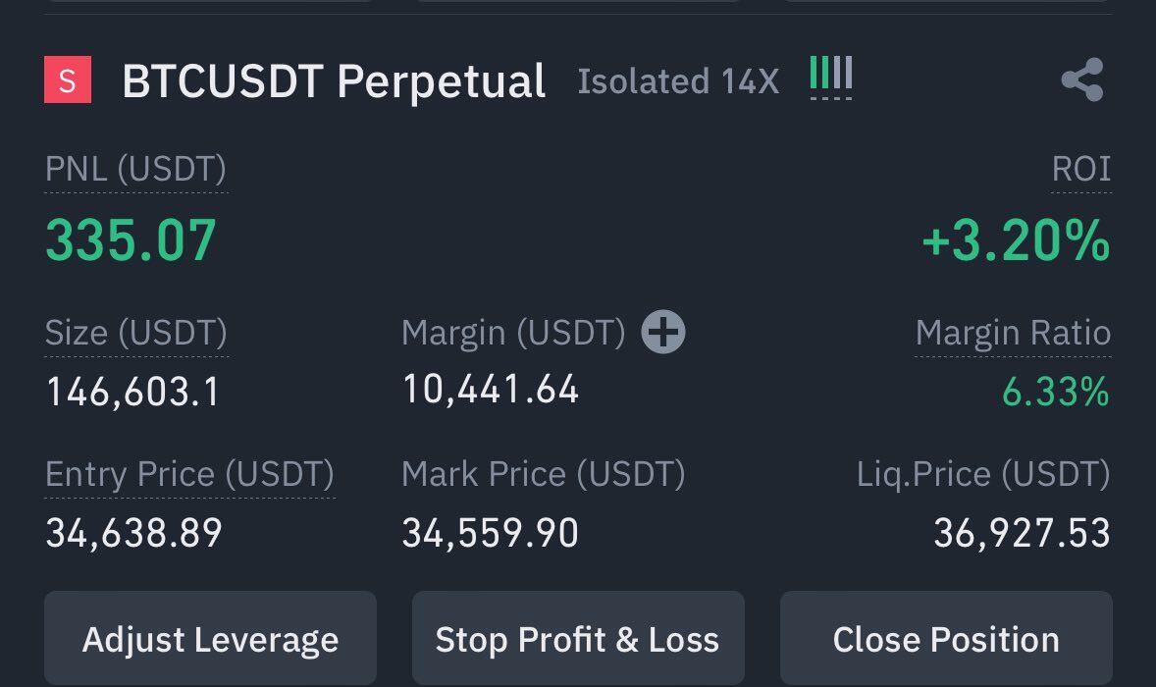Tap the red S short-position badge
The height and width of the screenshot is (687, 1156).
click(x=68, y=79)
